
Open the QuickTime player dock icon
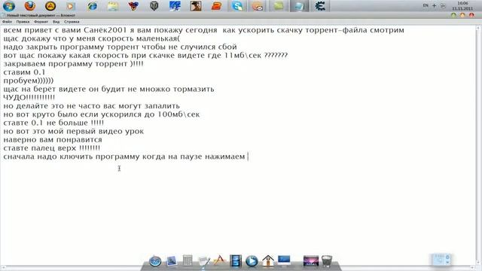click(x=252, y=261)
